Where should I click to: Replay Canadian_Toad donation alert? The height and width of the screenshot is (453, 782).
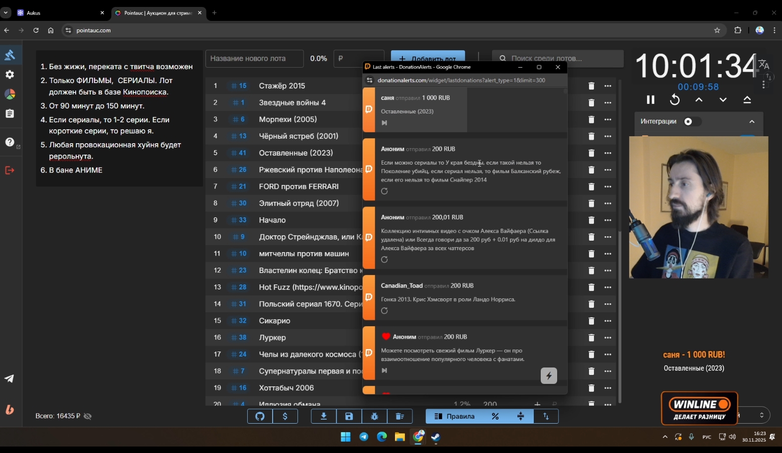click(385, 311)
